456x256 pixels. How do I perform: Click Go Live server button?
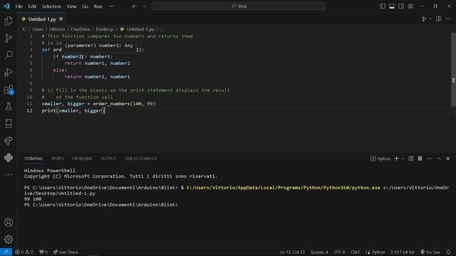click(x=430, y=252)
